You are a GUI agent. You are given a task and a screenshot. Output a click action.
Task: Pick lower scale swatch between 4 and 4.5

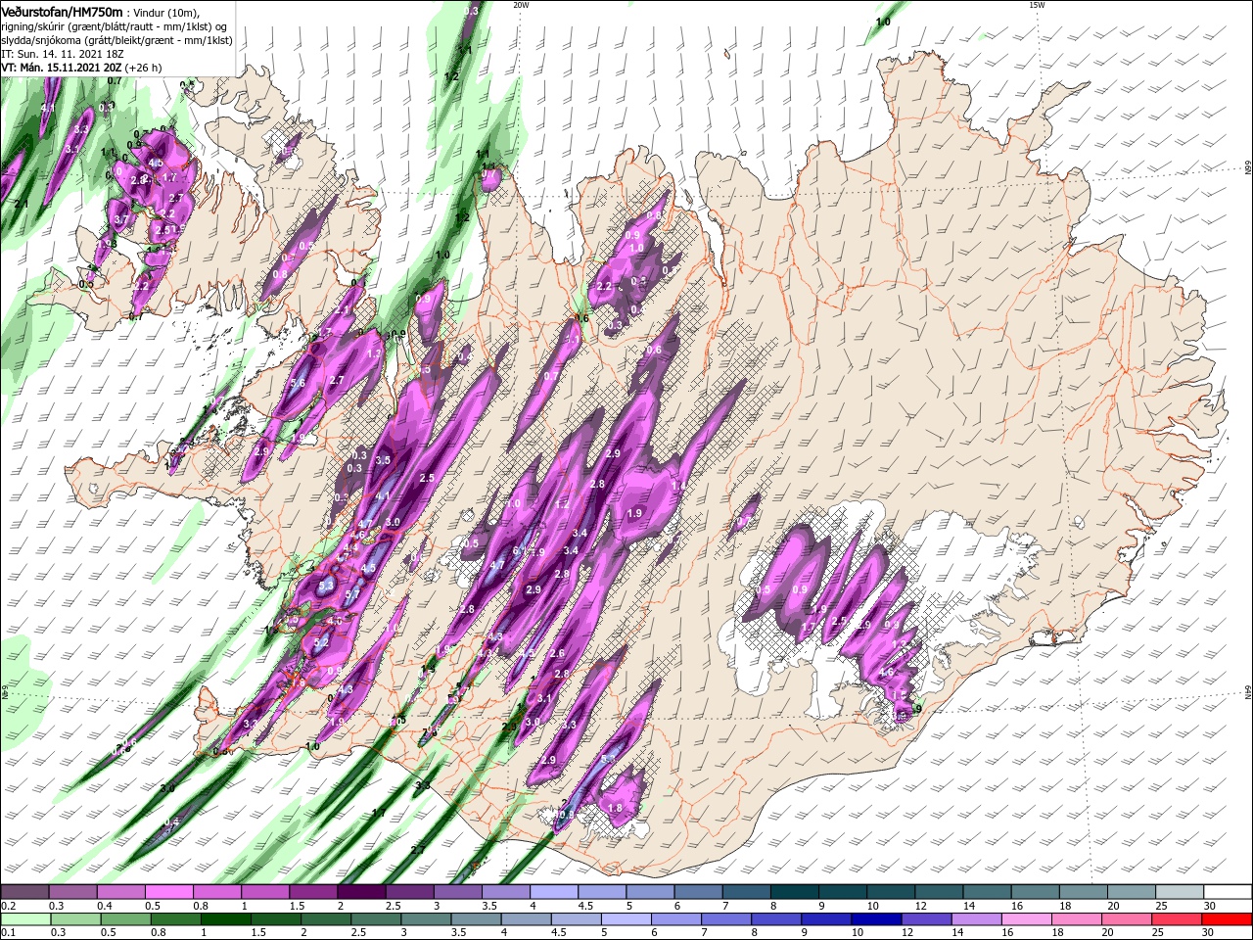[525, 919]
